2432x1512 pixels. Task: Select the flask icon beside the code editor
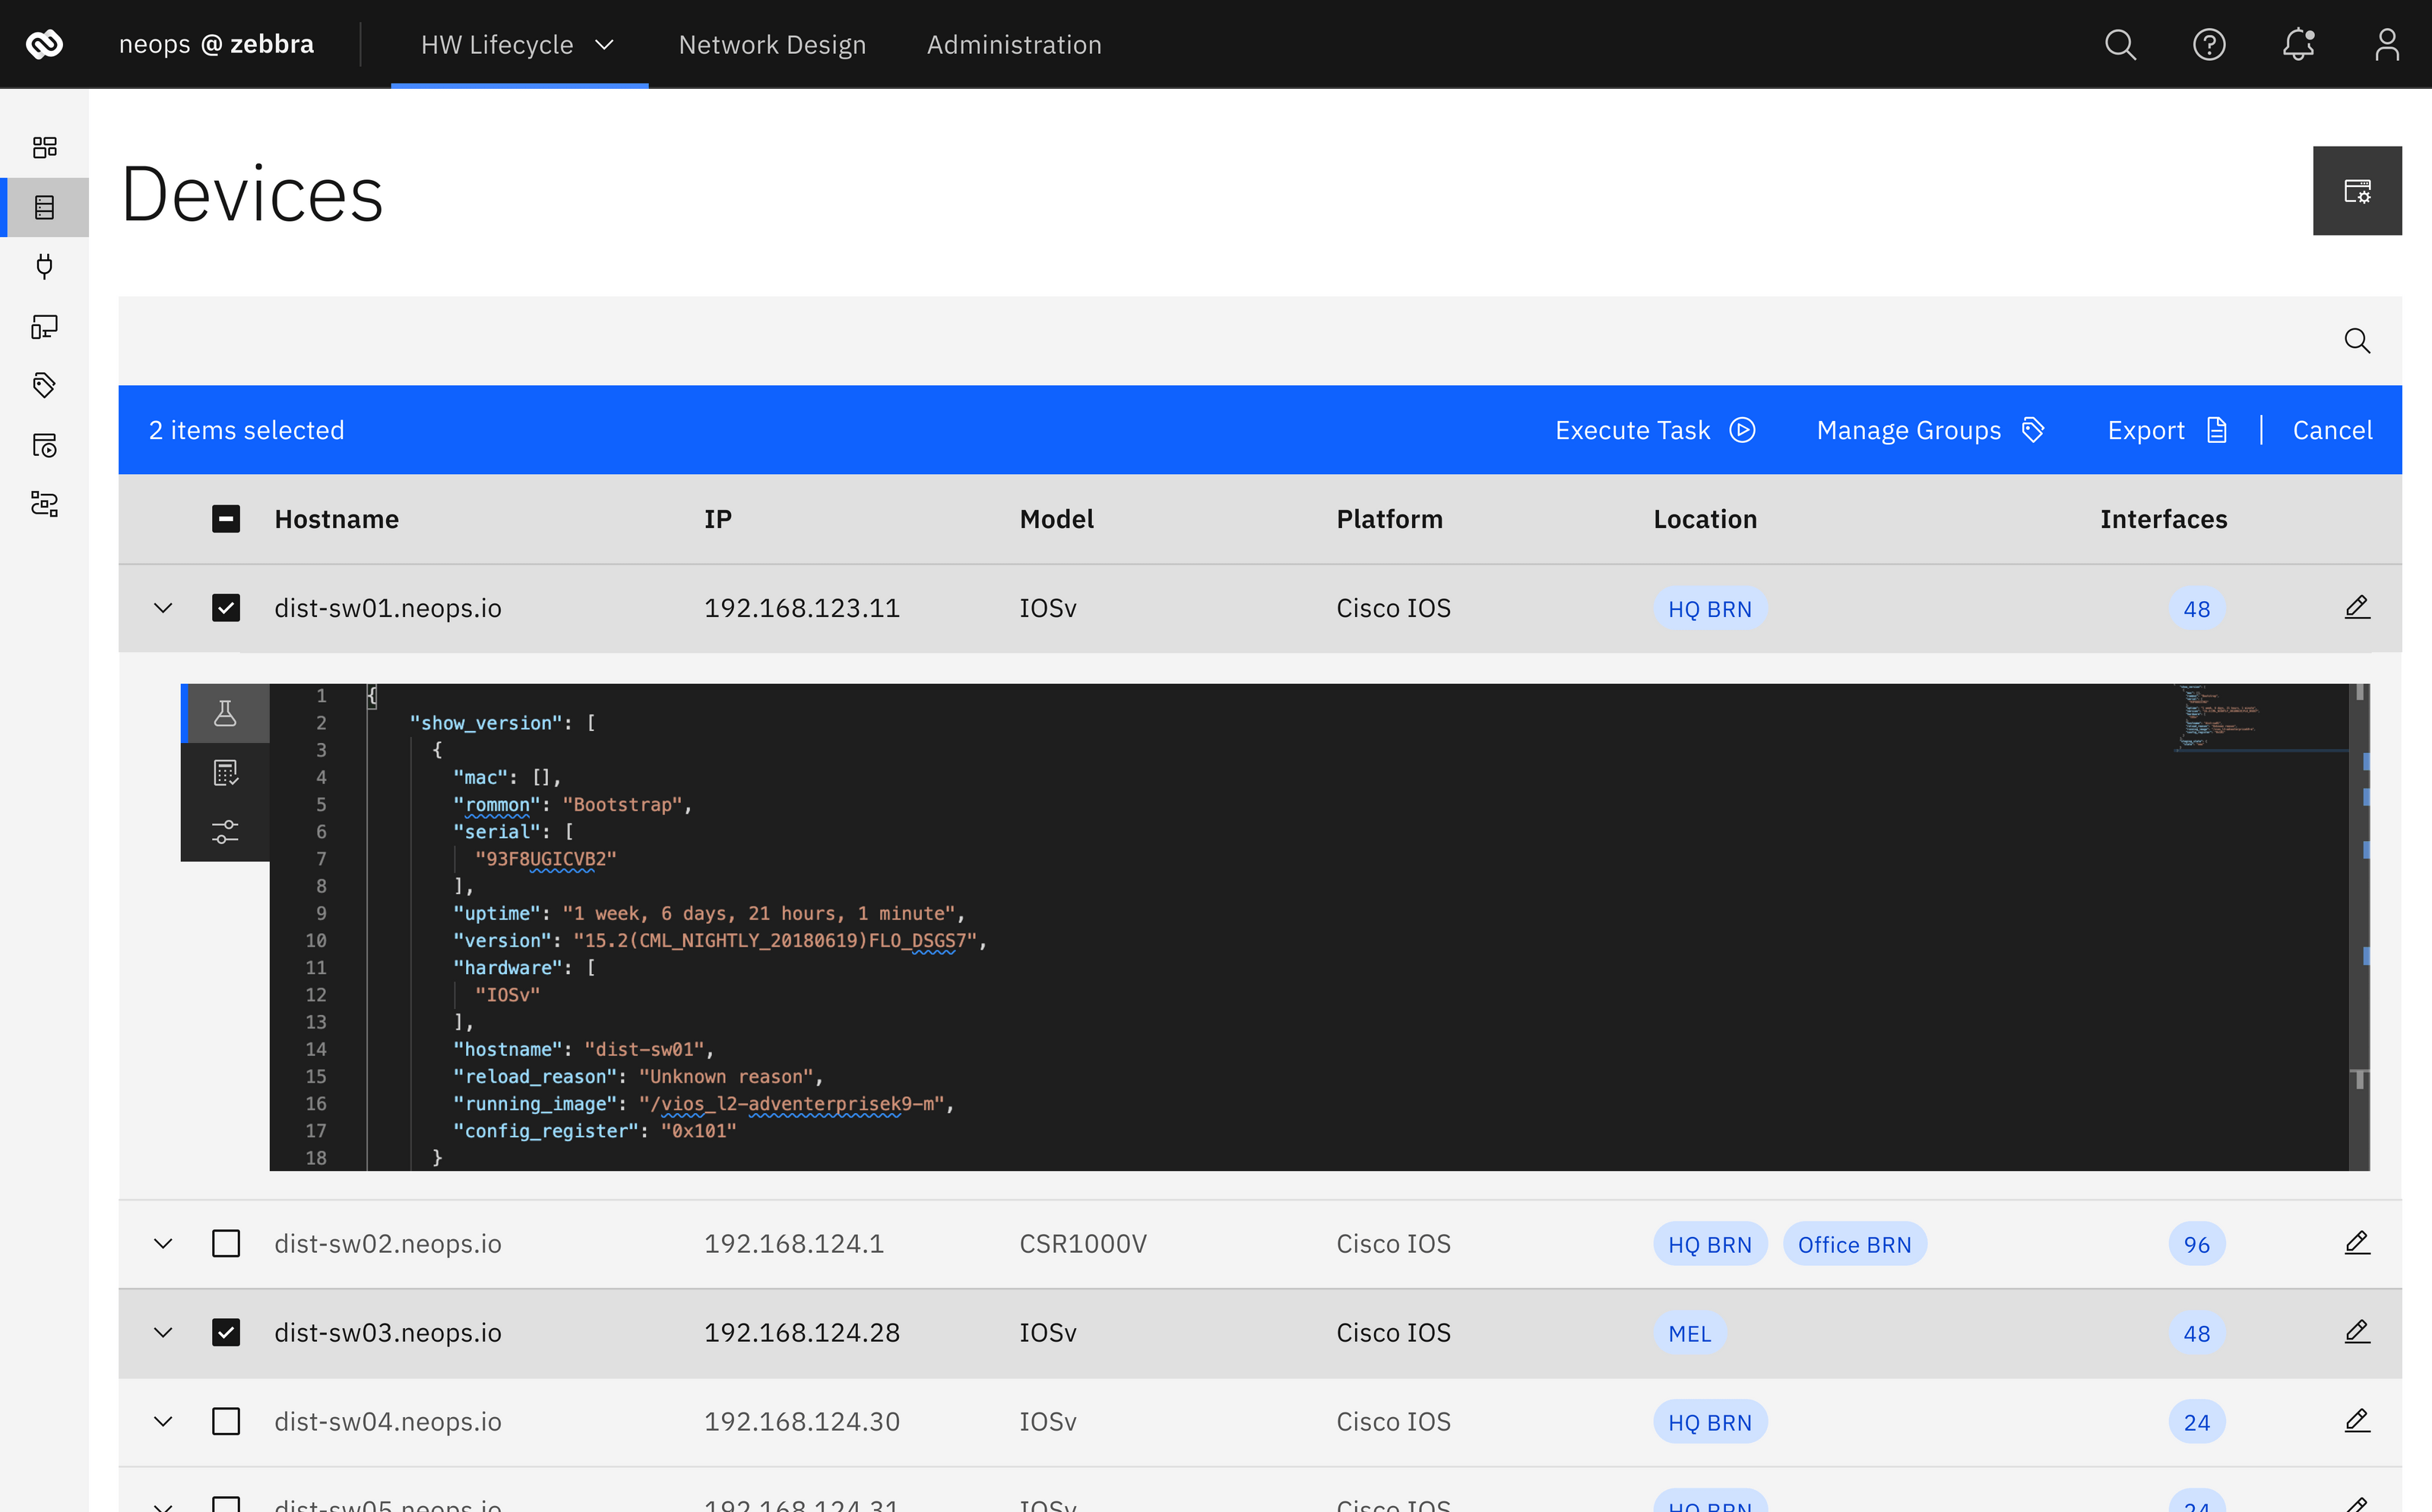[x=225, y=713]
